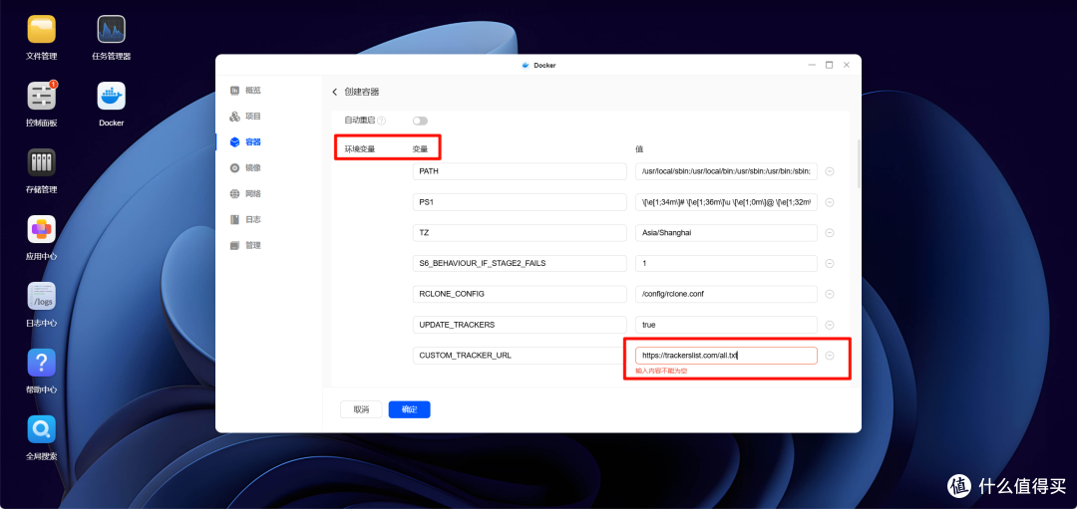Click the TZ variable name field
The width and height of the screenshot is (1077, 509).
[520, 232]
